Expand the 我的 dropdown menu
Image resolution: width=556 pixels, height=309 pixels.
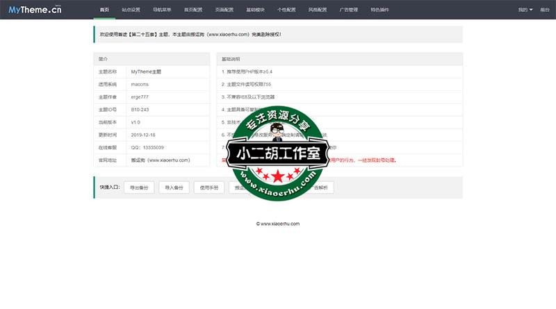click(525, 10)
